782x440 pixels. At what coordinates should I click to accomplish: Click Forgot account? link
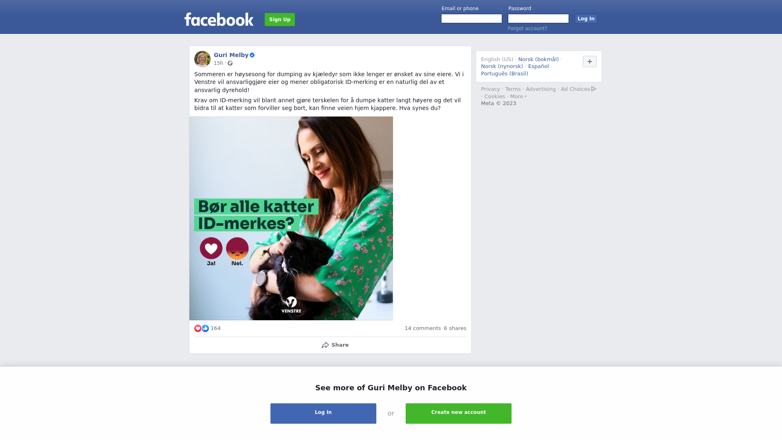527,29
